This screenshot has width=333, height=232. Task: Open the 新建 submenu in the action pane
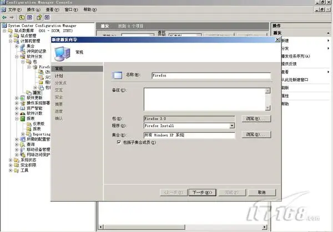[305, 40]
